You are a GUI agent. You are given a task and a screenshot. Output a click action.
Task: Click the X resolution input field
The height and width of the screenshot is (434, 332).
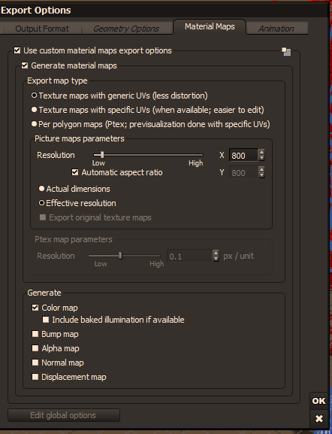tap(243, 155)
